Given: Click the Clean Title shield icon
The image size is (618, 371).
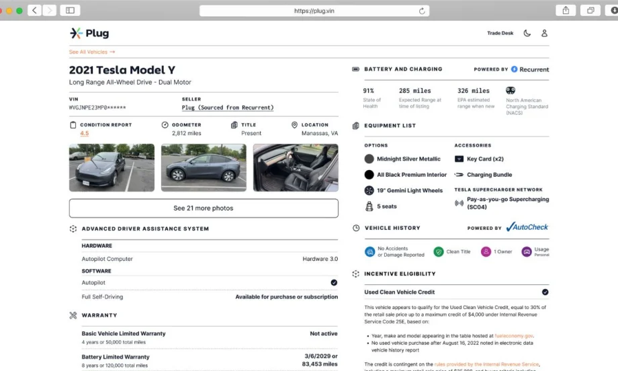Looking at the screenshot, I should (x=438, y=251).
